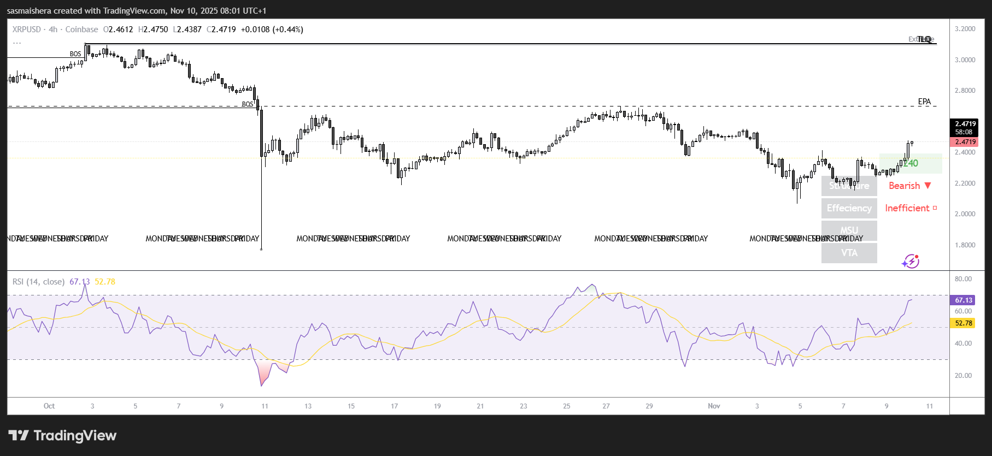The height and width of the screenshot is (456, 992).
Task: Click the 2.0000 price axis level
Action: tap(965, 214)
